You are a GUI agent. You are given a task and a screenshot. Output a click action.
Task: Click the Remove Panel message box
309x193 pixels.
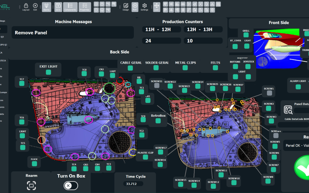(x=73, y=33)
